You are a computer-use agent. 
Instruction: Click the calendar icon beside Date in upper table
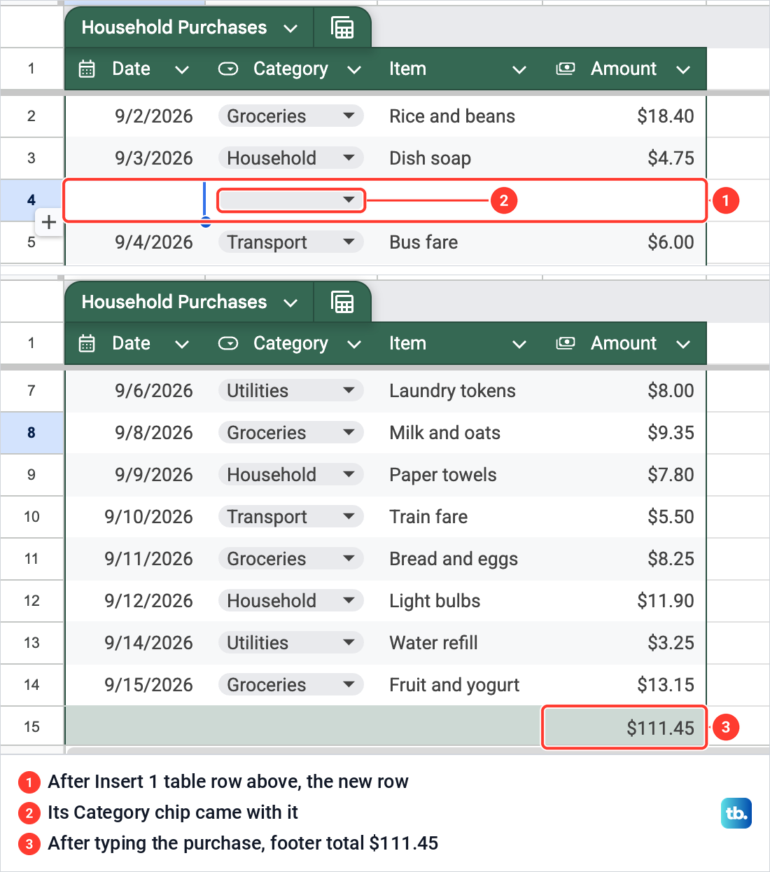[87, 69]
